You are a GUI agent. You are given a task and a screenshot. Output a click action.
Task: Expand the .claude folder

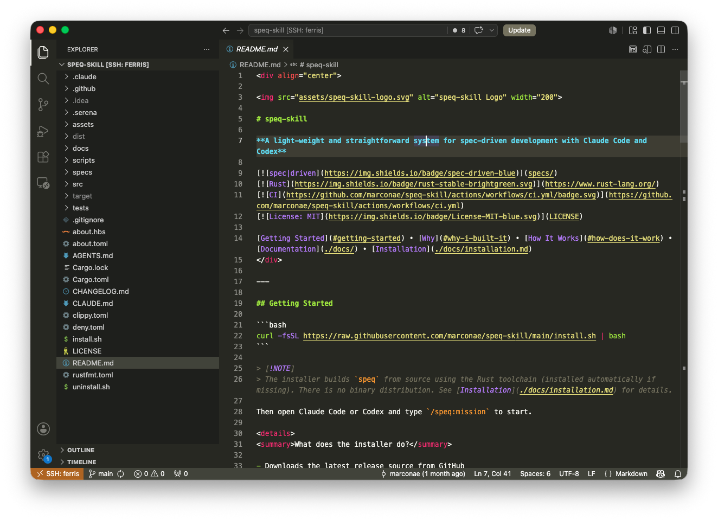coord(138,76)
